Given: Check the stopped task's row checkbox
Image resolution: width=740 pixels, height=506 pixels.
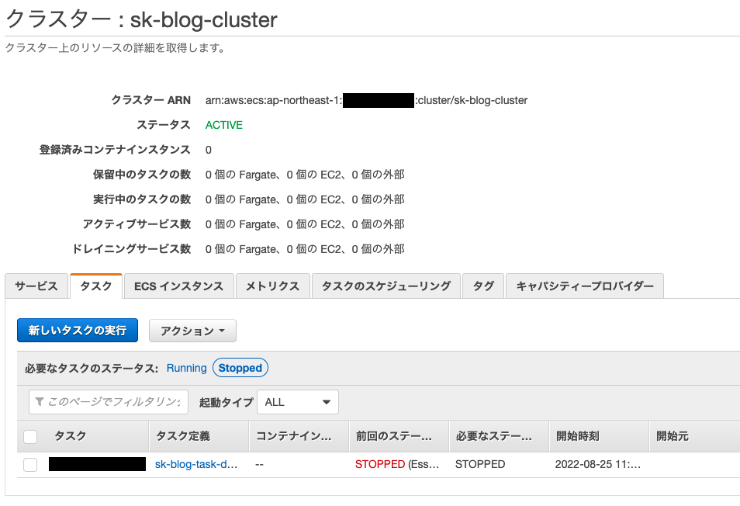Looking at the screenshot, I should tap(29, 463).
